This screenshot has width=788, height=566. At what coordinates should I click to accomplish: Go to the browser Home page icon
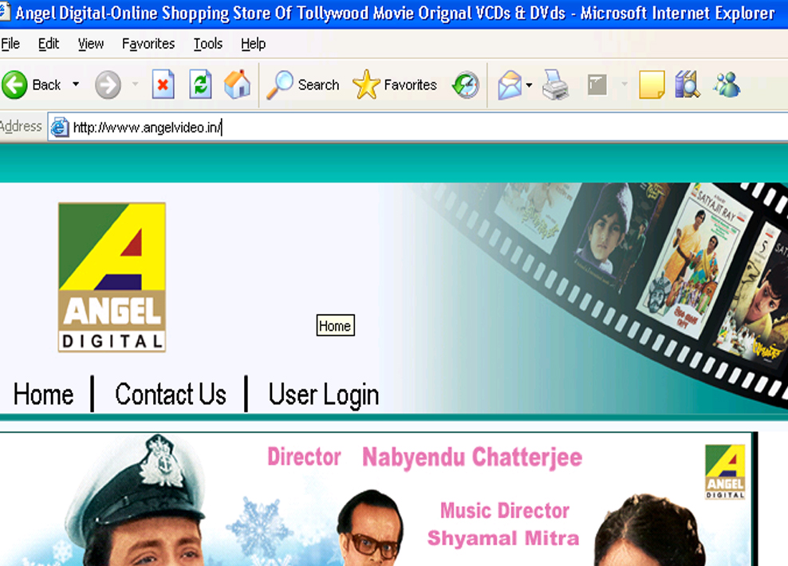pos(237,85)
